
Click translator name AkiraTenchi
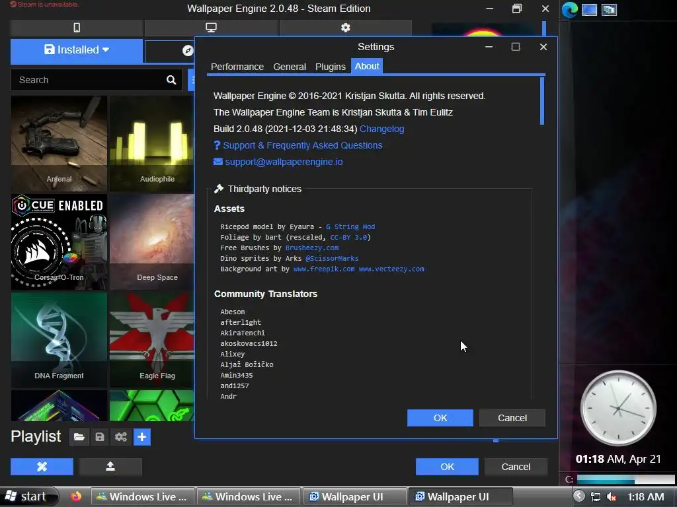pos(243,333)
